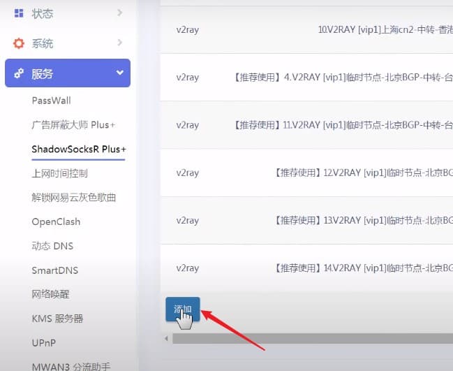Open 动态 DNS settings
The height and width of the screenshot is (371, 453).
(x=52, y=246)
